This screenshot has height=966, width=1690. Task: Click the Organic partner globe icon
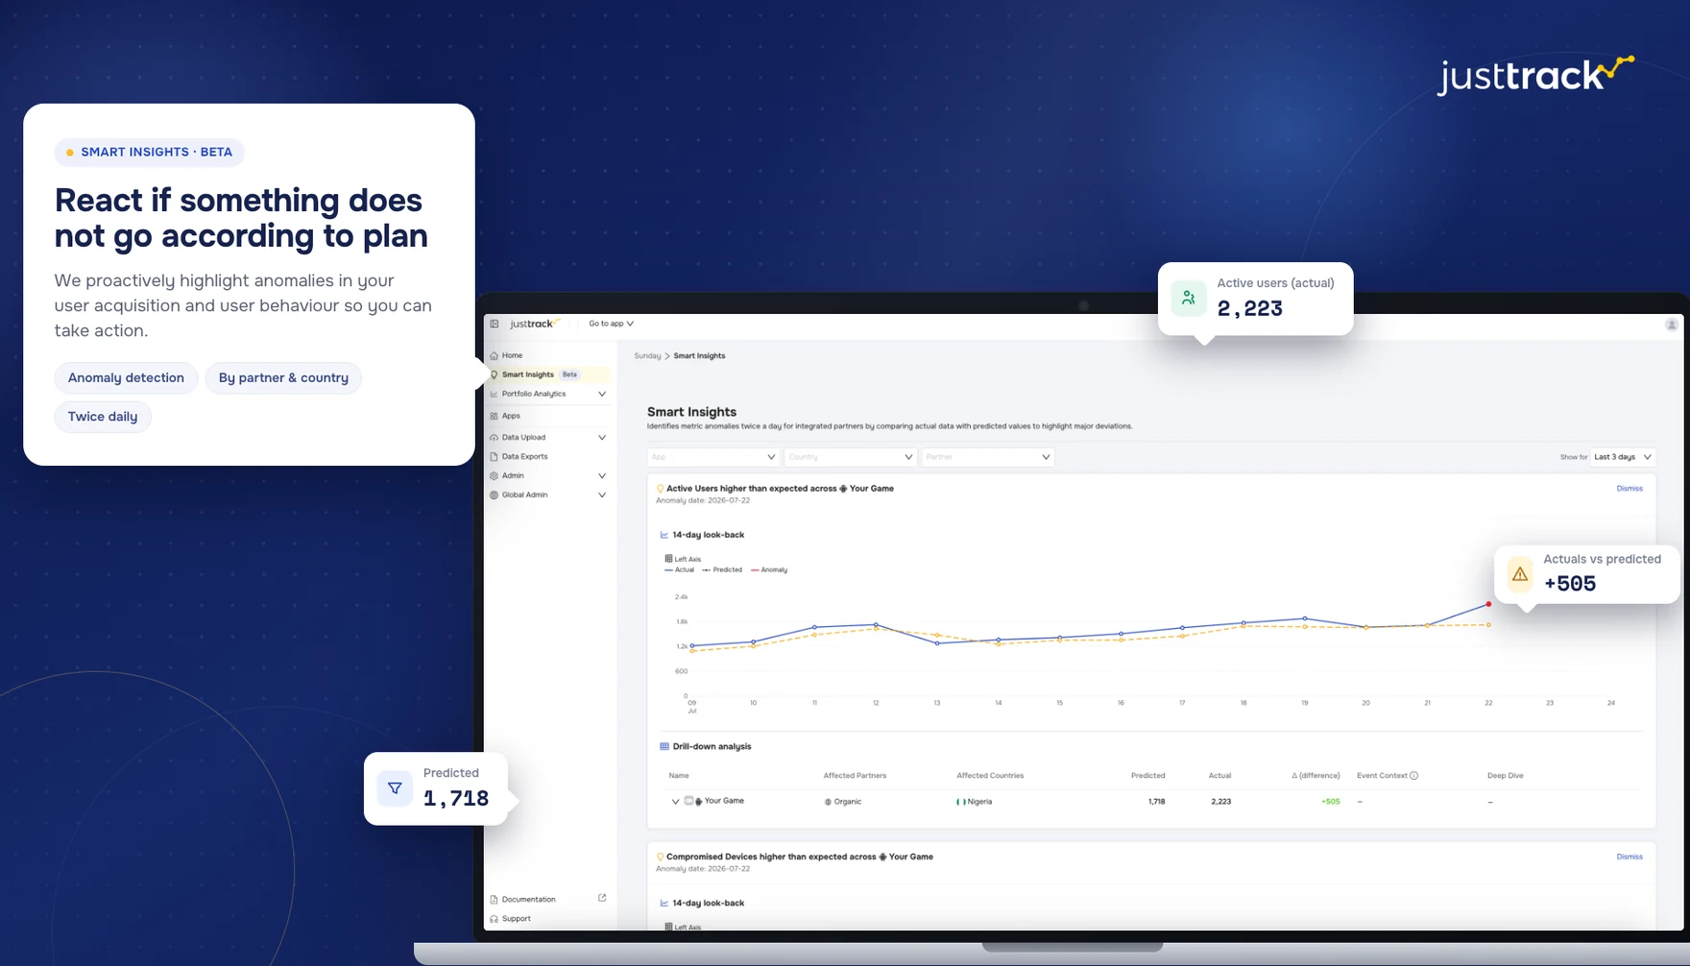tap(828, 801)
